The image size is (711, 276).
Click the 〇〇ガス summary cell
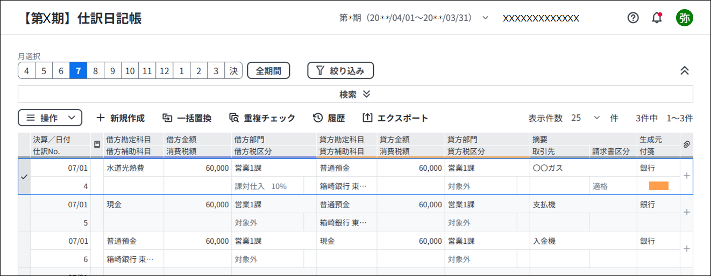coord(583,168)
